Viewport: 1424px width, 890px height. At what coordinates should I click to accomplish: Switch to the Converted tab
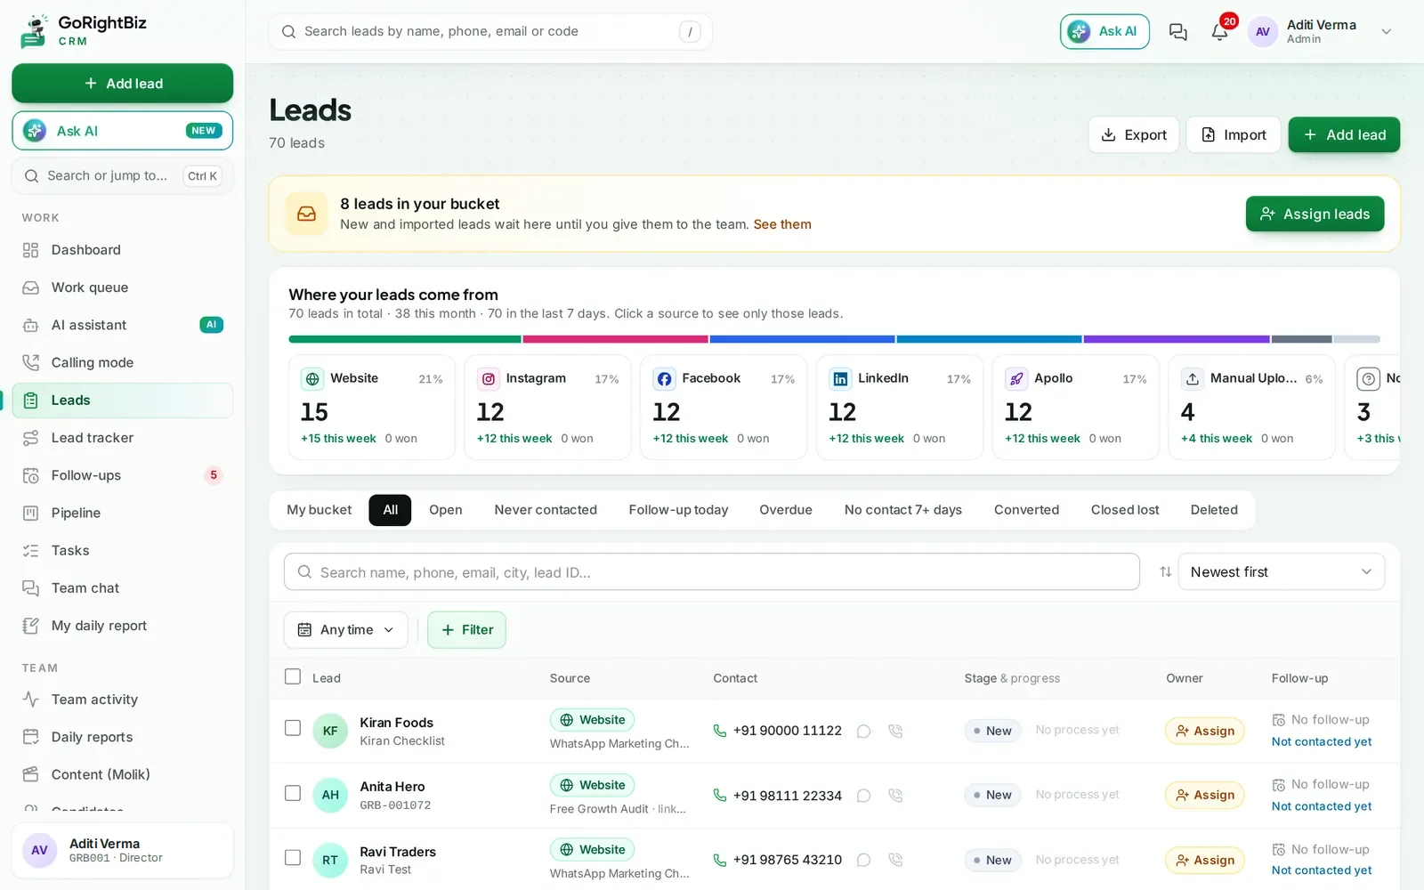[1026, 510]
